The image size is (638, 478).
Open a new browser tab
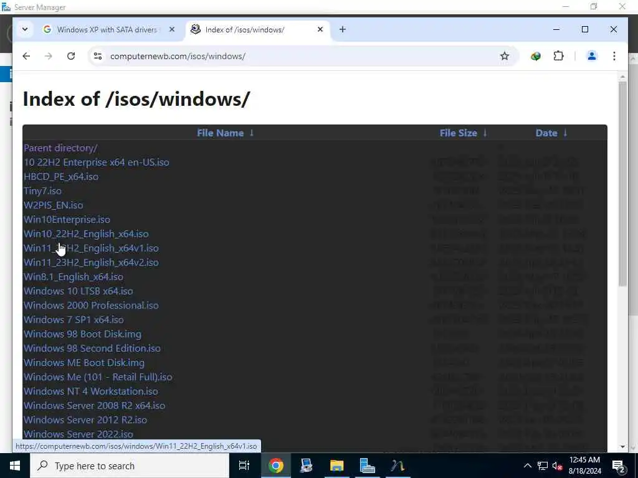click(343, 29)
